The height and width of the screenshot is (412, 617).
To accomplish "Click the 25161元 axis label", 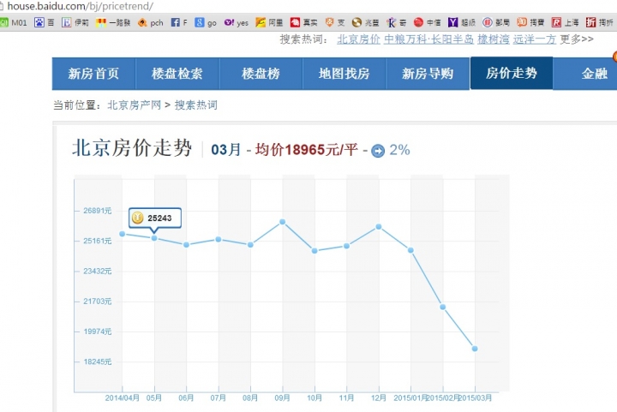I will point(97,241).
